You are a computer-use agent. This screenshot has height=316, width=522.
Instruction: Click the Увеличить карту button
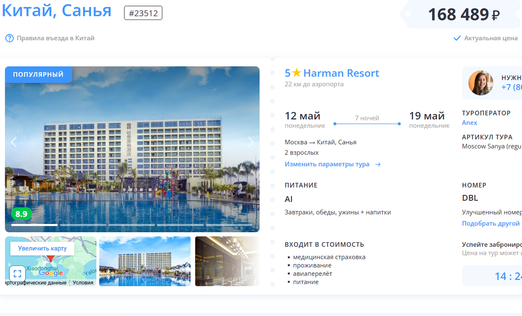pyautogui.click(x=43, y=248)
